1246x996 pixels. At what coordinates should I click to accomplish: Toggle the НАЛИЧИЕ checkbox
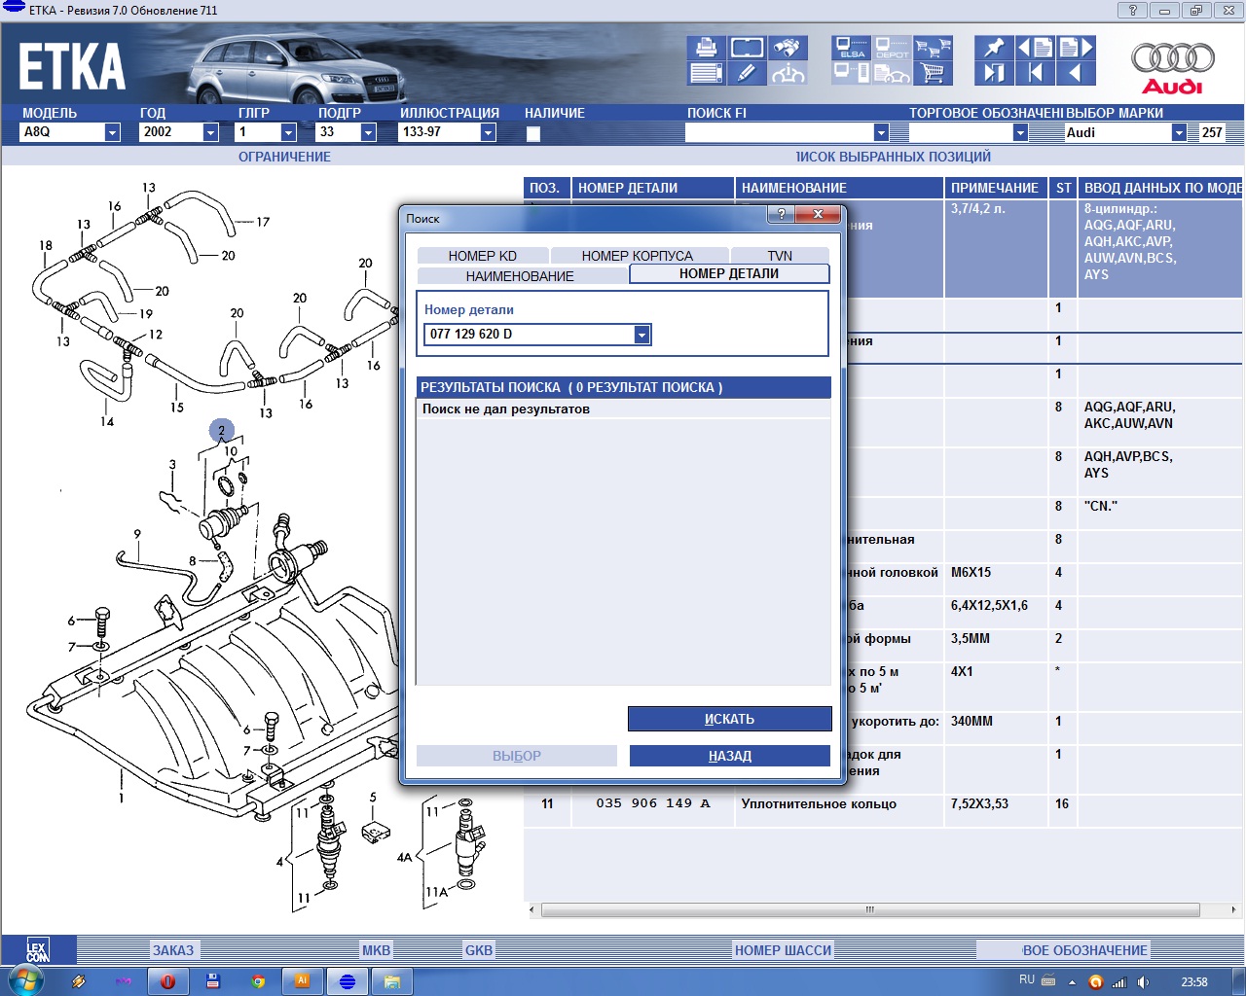(x=533, y=134)
